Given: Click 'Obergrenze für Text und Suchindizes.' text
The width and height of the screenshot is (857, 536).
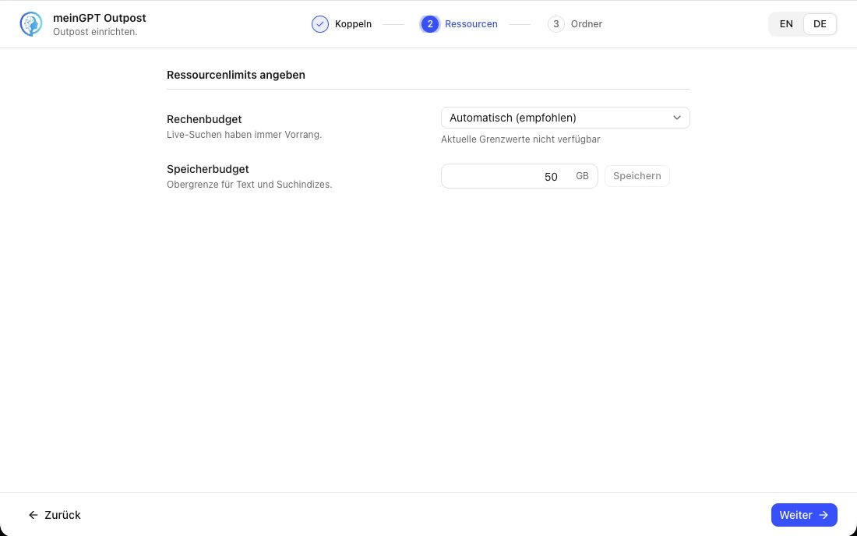Looking at the screenshot, I should click(249, 185).
